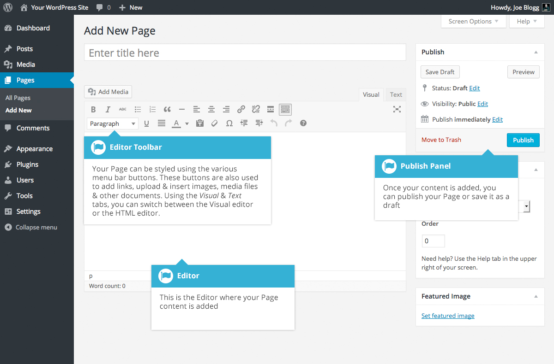Viewport: 554px width, 364px height.
Task: Expand the Screen Options panel
Action: 474,21
